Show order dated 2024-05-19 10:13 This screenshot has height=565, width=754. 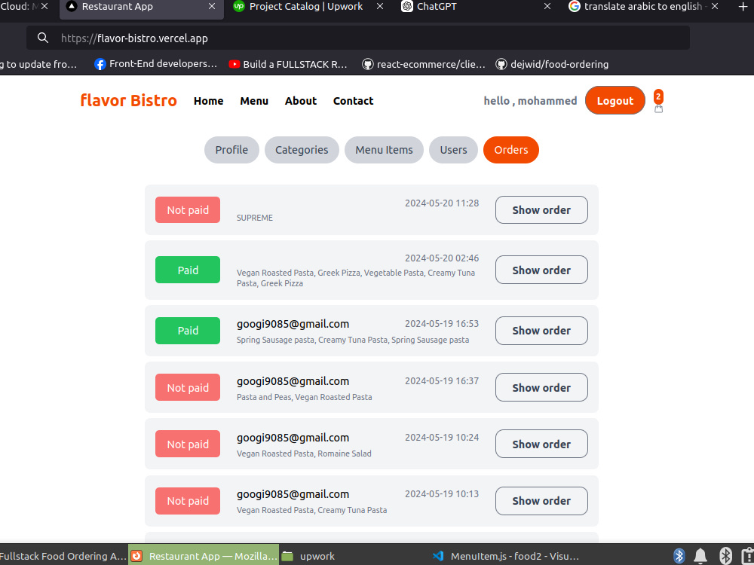coord(541,501)
